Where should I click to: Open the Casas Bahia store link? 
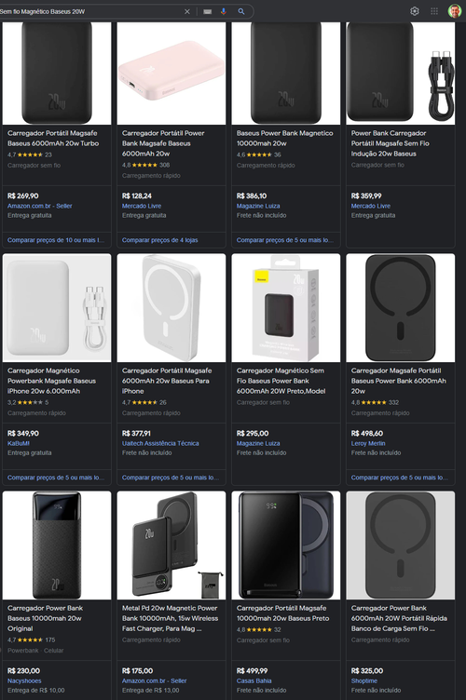(254, 680)
